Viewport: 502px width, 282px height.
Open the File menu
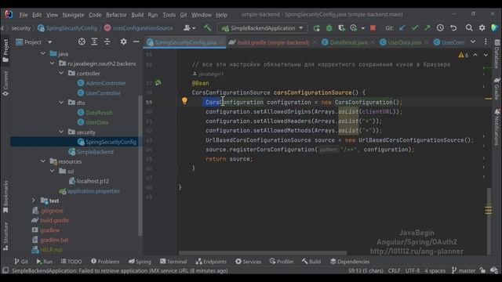[x=24, y=15]
